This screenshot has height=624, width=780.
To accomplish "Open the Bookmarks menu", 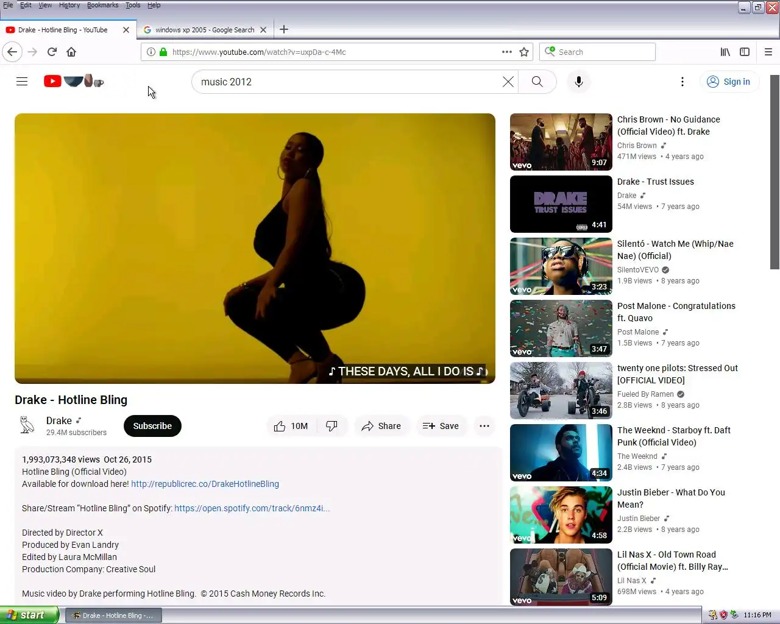I will (103, 5).
